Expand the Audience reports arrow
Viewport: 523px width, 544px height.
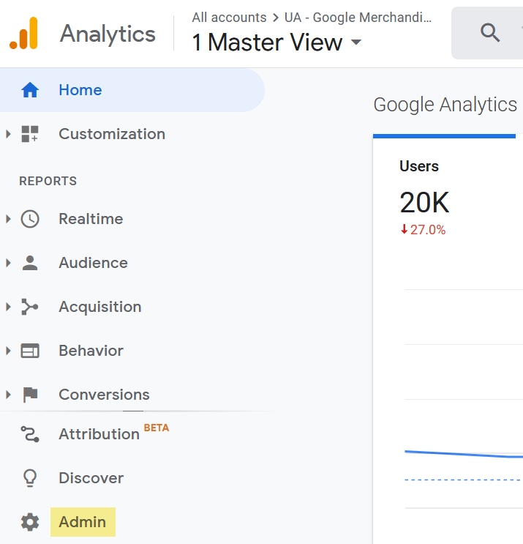tap(8, 263)
